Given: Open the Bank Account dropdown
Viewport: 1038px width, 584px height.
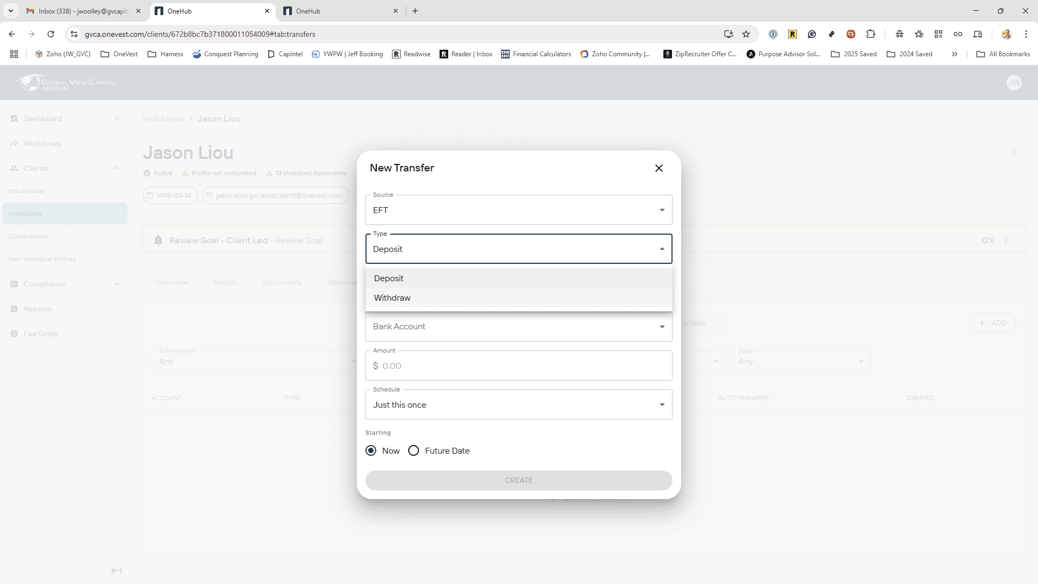Looking at the screenshot, I should [x=518, y=327].
